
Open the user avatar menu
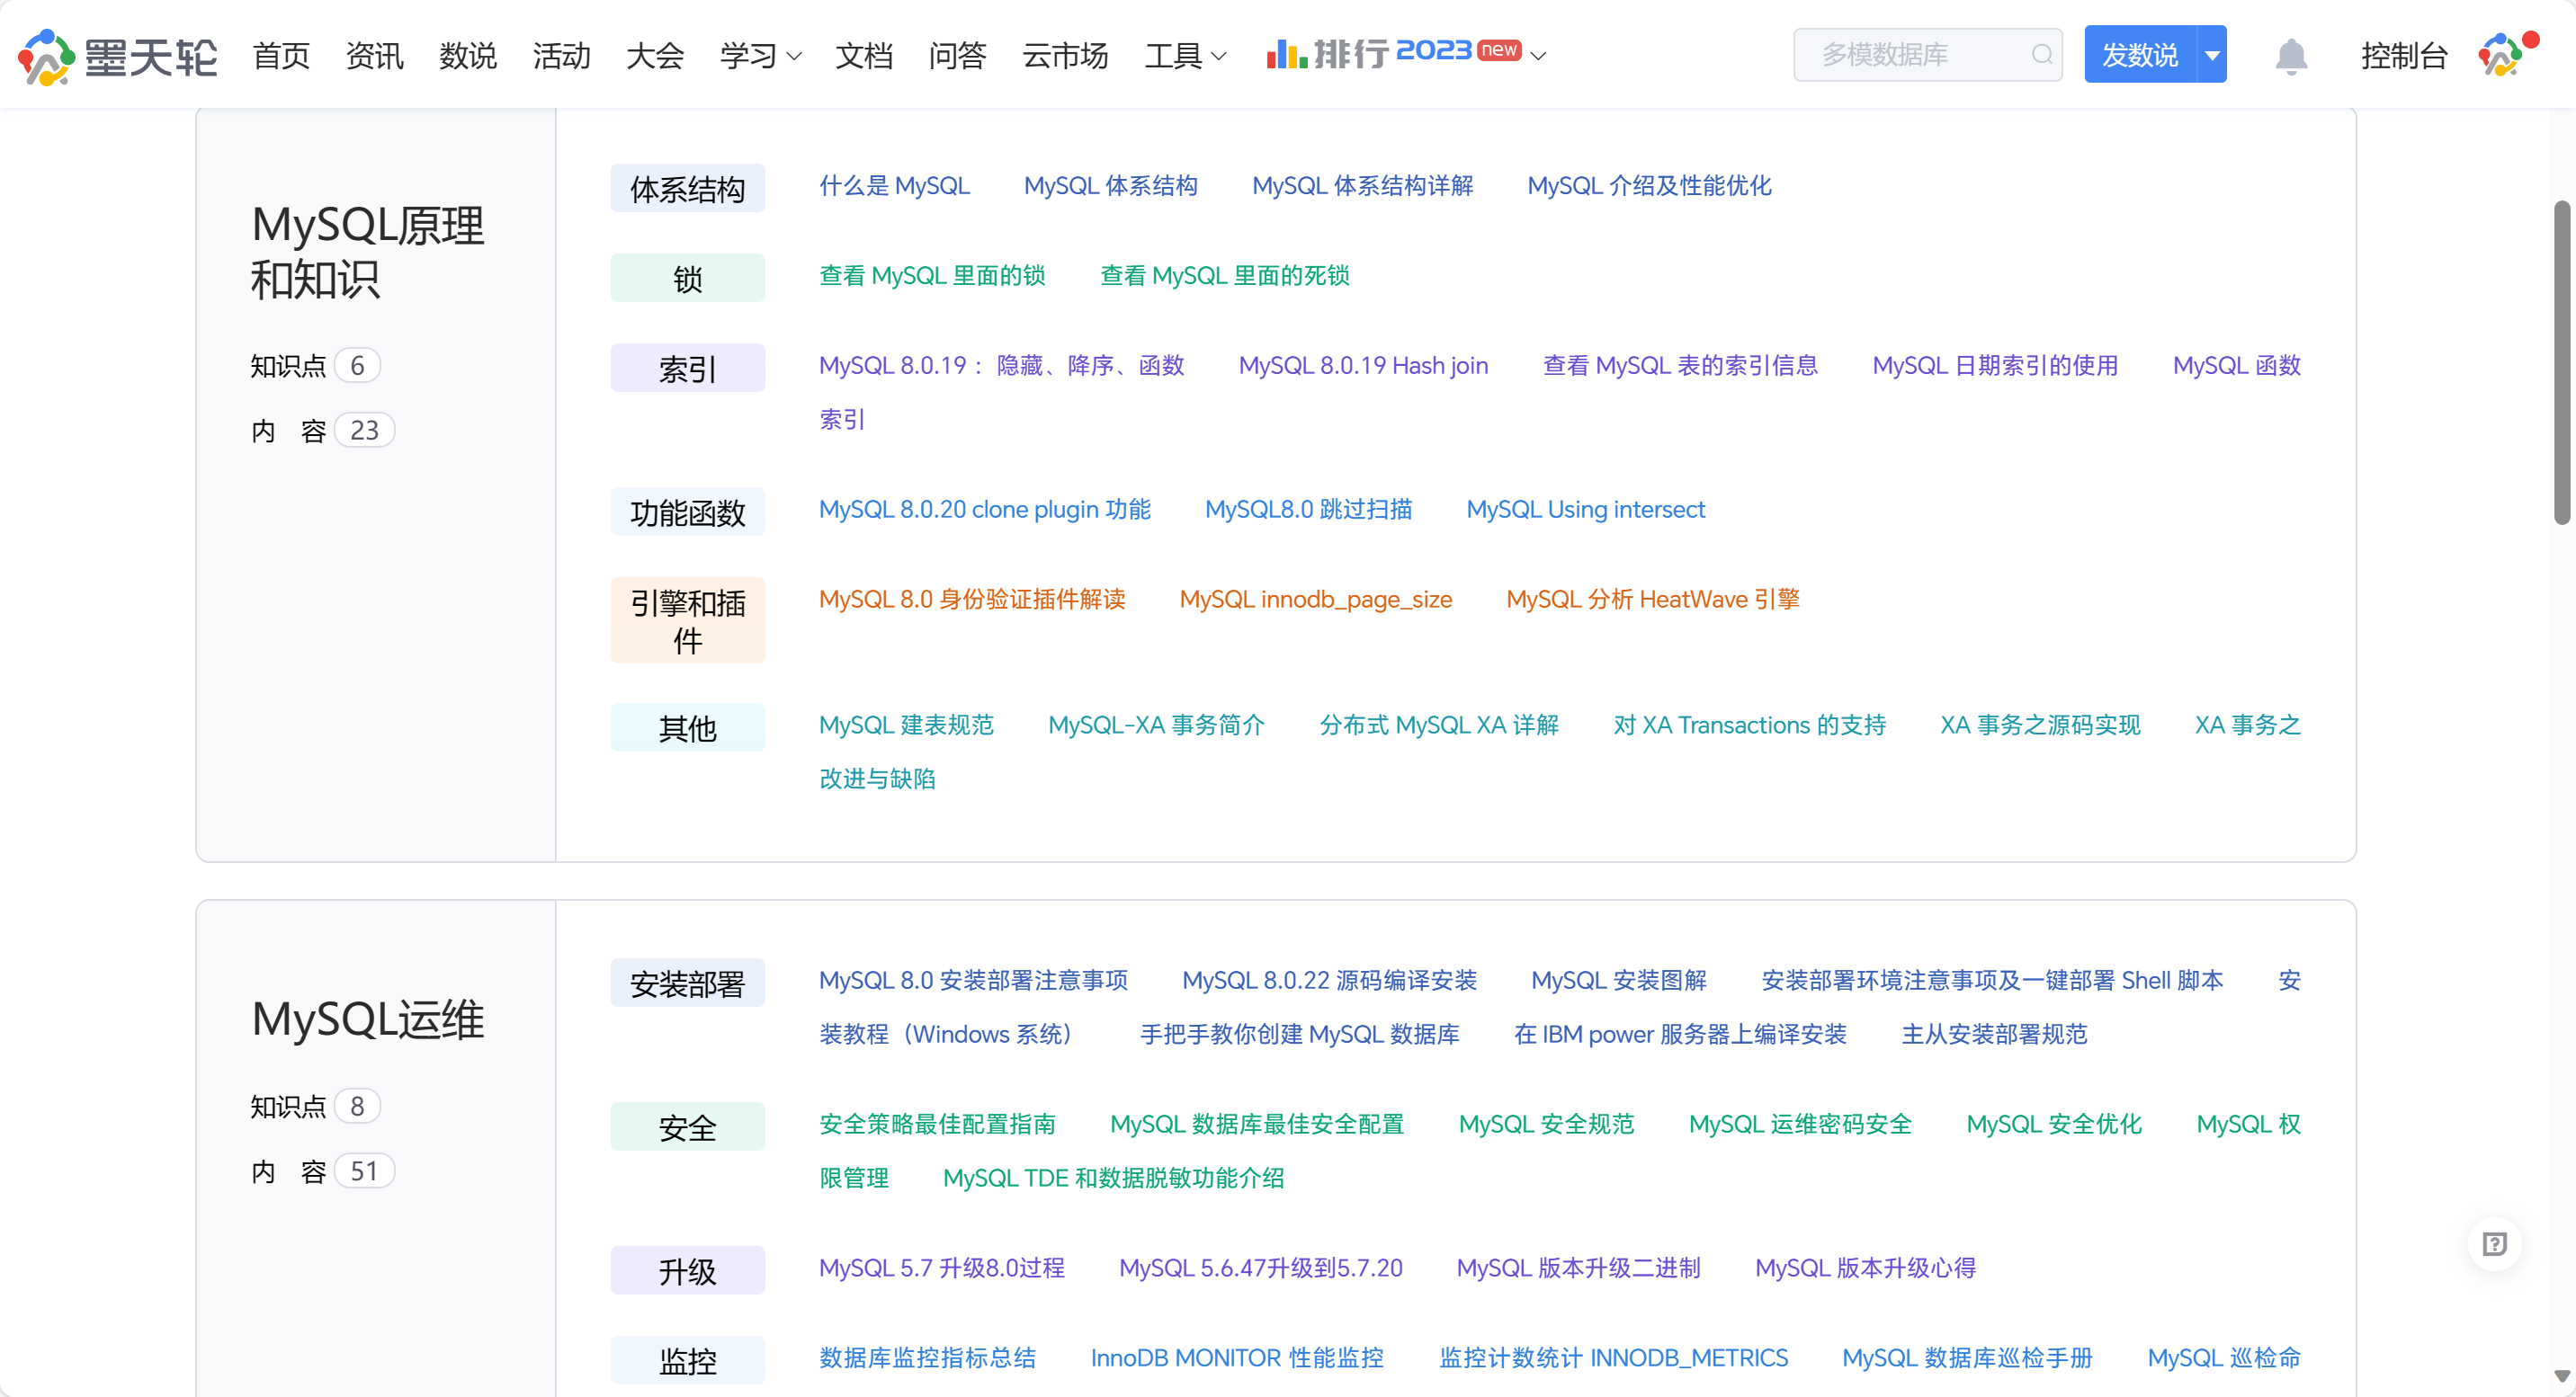pos(2500,55)
